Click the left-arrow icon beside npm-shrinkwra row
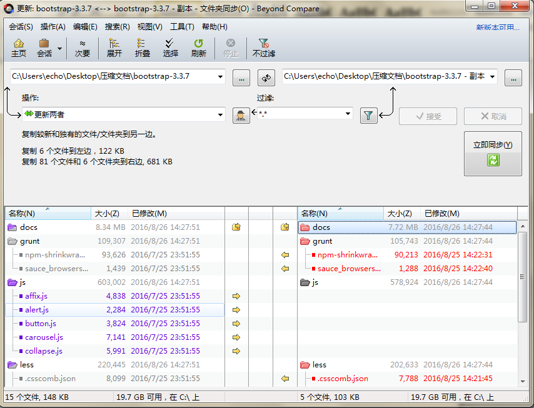The image size is (534, 408). coord(285,254)
